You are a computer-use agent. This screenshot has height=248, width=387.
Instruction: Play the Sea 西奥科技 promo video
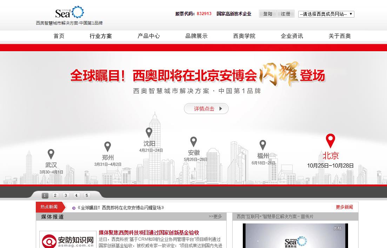pyautogui.click(x=295, y=236)
